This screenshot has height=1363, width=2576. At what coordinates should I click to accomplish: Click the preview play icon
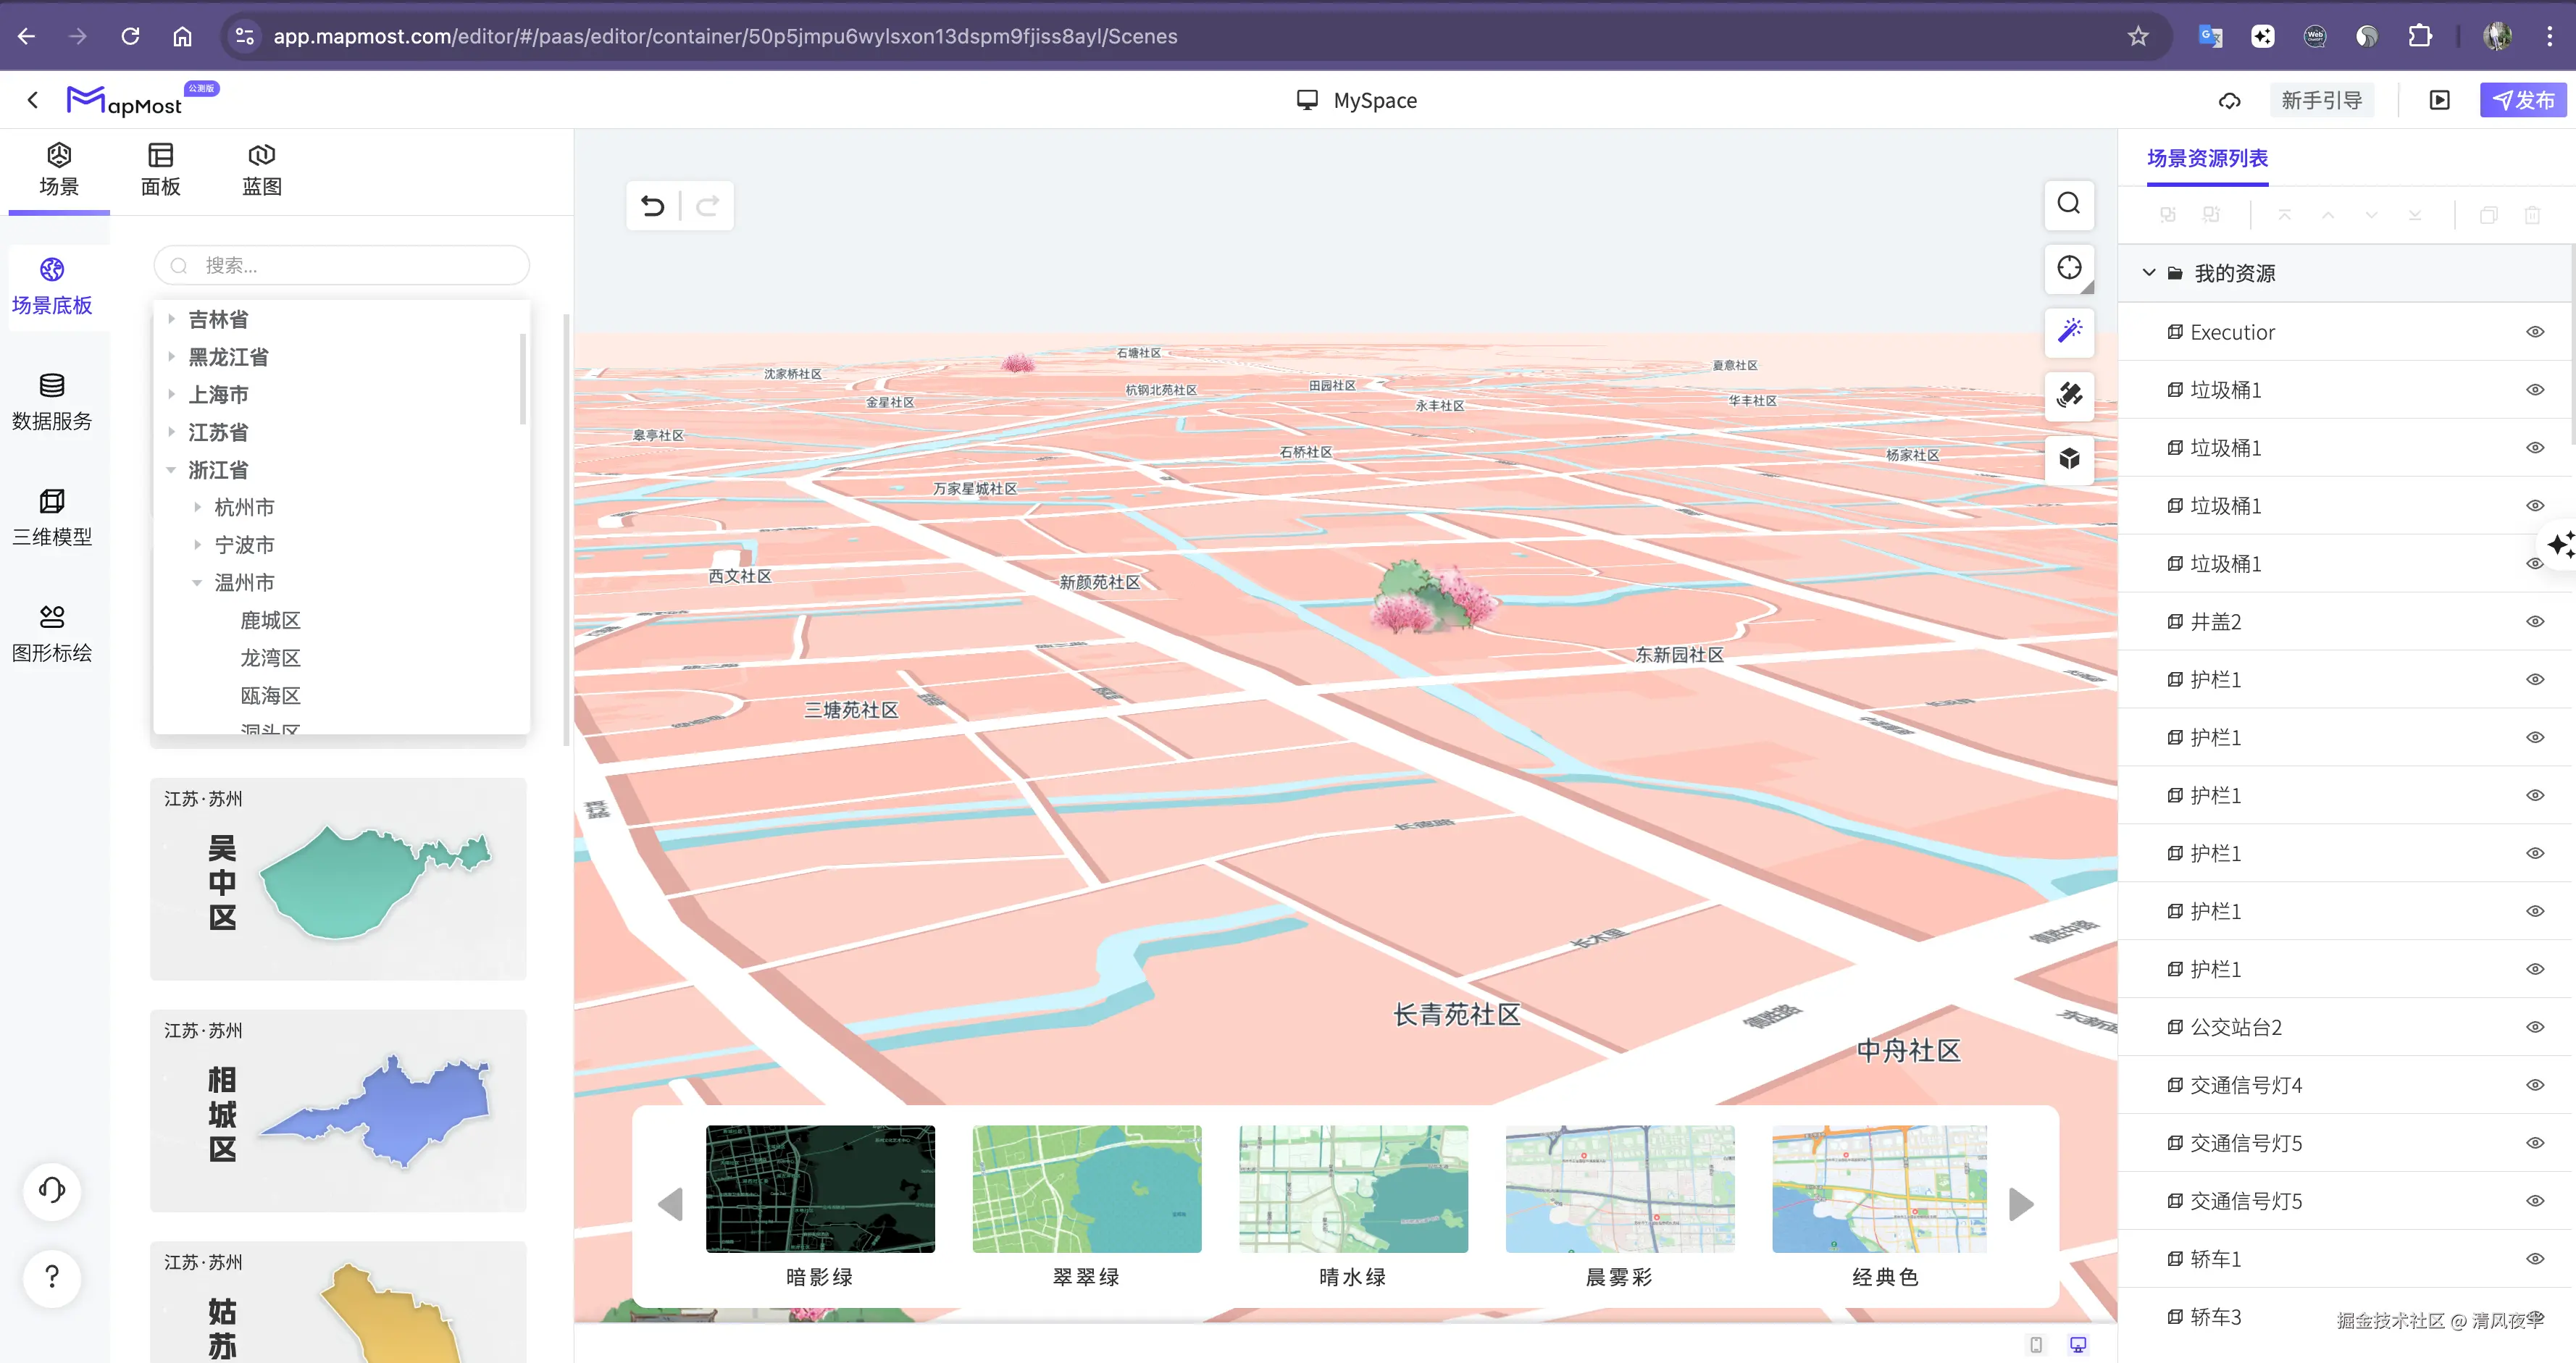[x=2439, y=100]
